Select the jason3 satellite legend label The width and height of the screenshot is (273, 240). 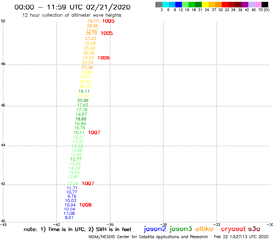181,229
